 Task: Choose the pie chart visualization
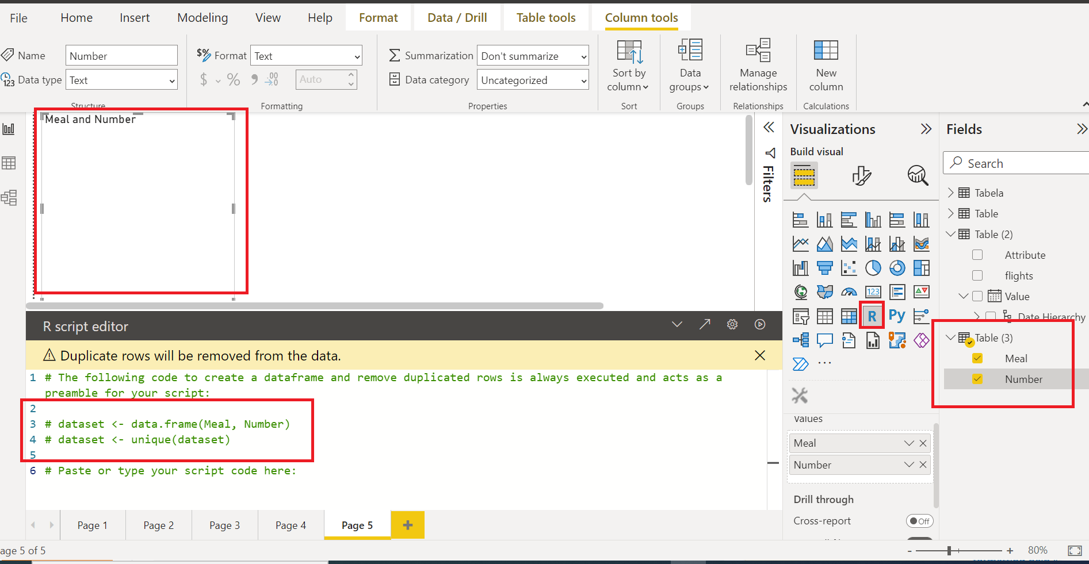873,268
